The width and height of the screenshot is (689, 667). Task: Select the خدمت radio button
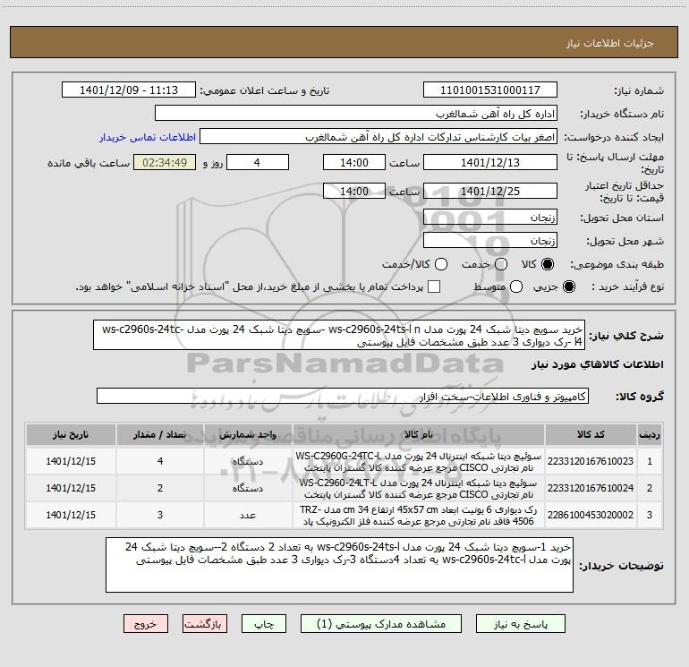(x=501, y=264)
